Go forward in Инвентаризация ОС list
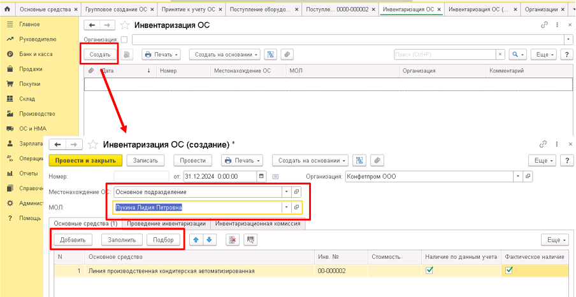Image resolution: width=576 pixels, height=297 pixels. click(107, 25)
